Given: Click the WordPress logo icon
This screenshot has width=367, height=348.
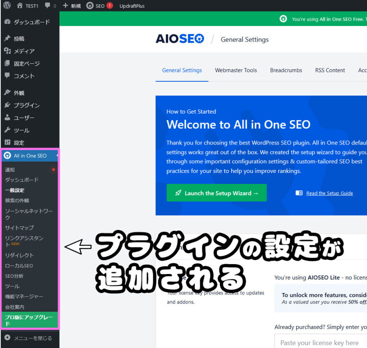Looking at the screenshot, I should click(x=7, y=5).
